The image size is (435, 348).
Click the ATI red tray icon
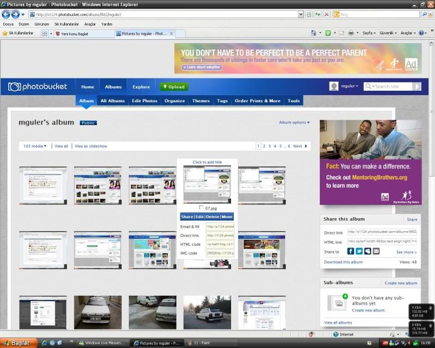coord(385,343)
